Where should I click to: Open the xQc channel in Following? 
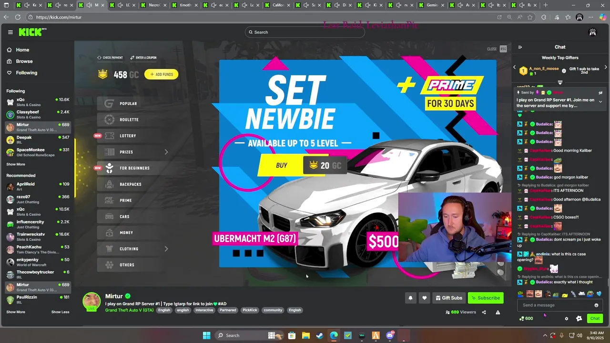(x=38, y=102)
